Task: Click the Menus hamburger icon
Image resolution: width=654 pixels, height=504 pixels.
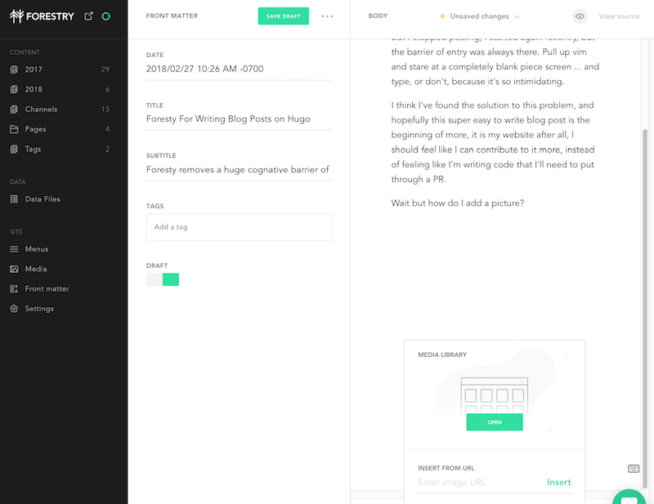Action: [14, 249]
